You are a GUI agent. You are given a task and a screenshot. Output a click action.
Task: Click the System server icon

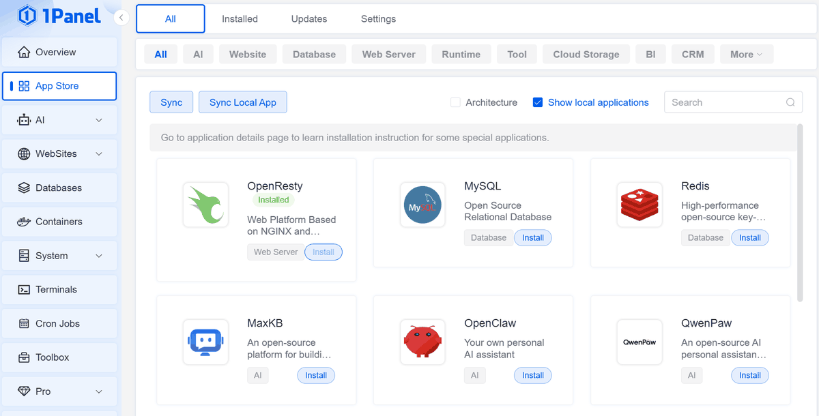point(24,256)
